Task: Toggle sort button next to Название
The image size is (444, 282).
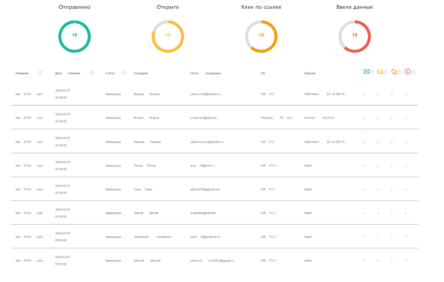Action: tap(40, 73)
